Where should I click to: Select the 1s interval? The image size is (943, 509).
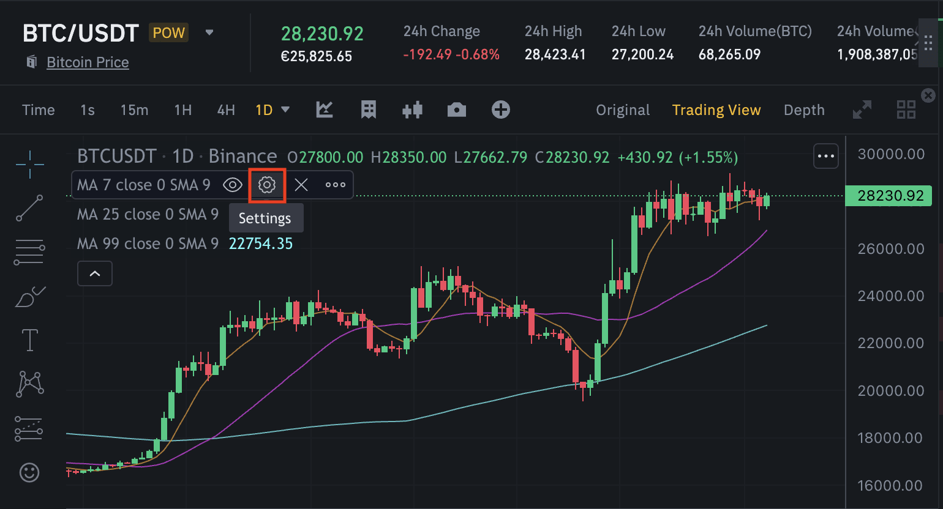[x=88, y=110]
